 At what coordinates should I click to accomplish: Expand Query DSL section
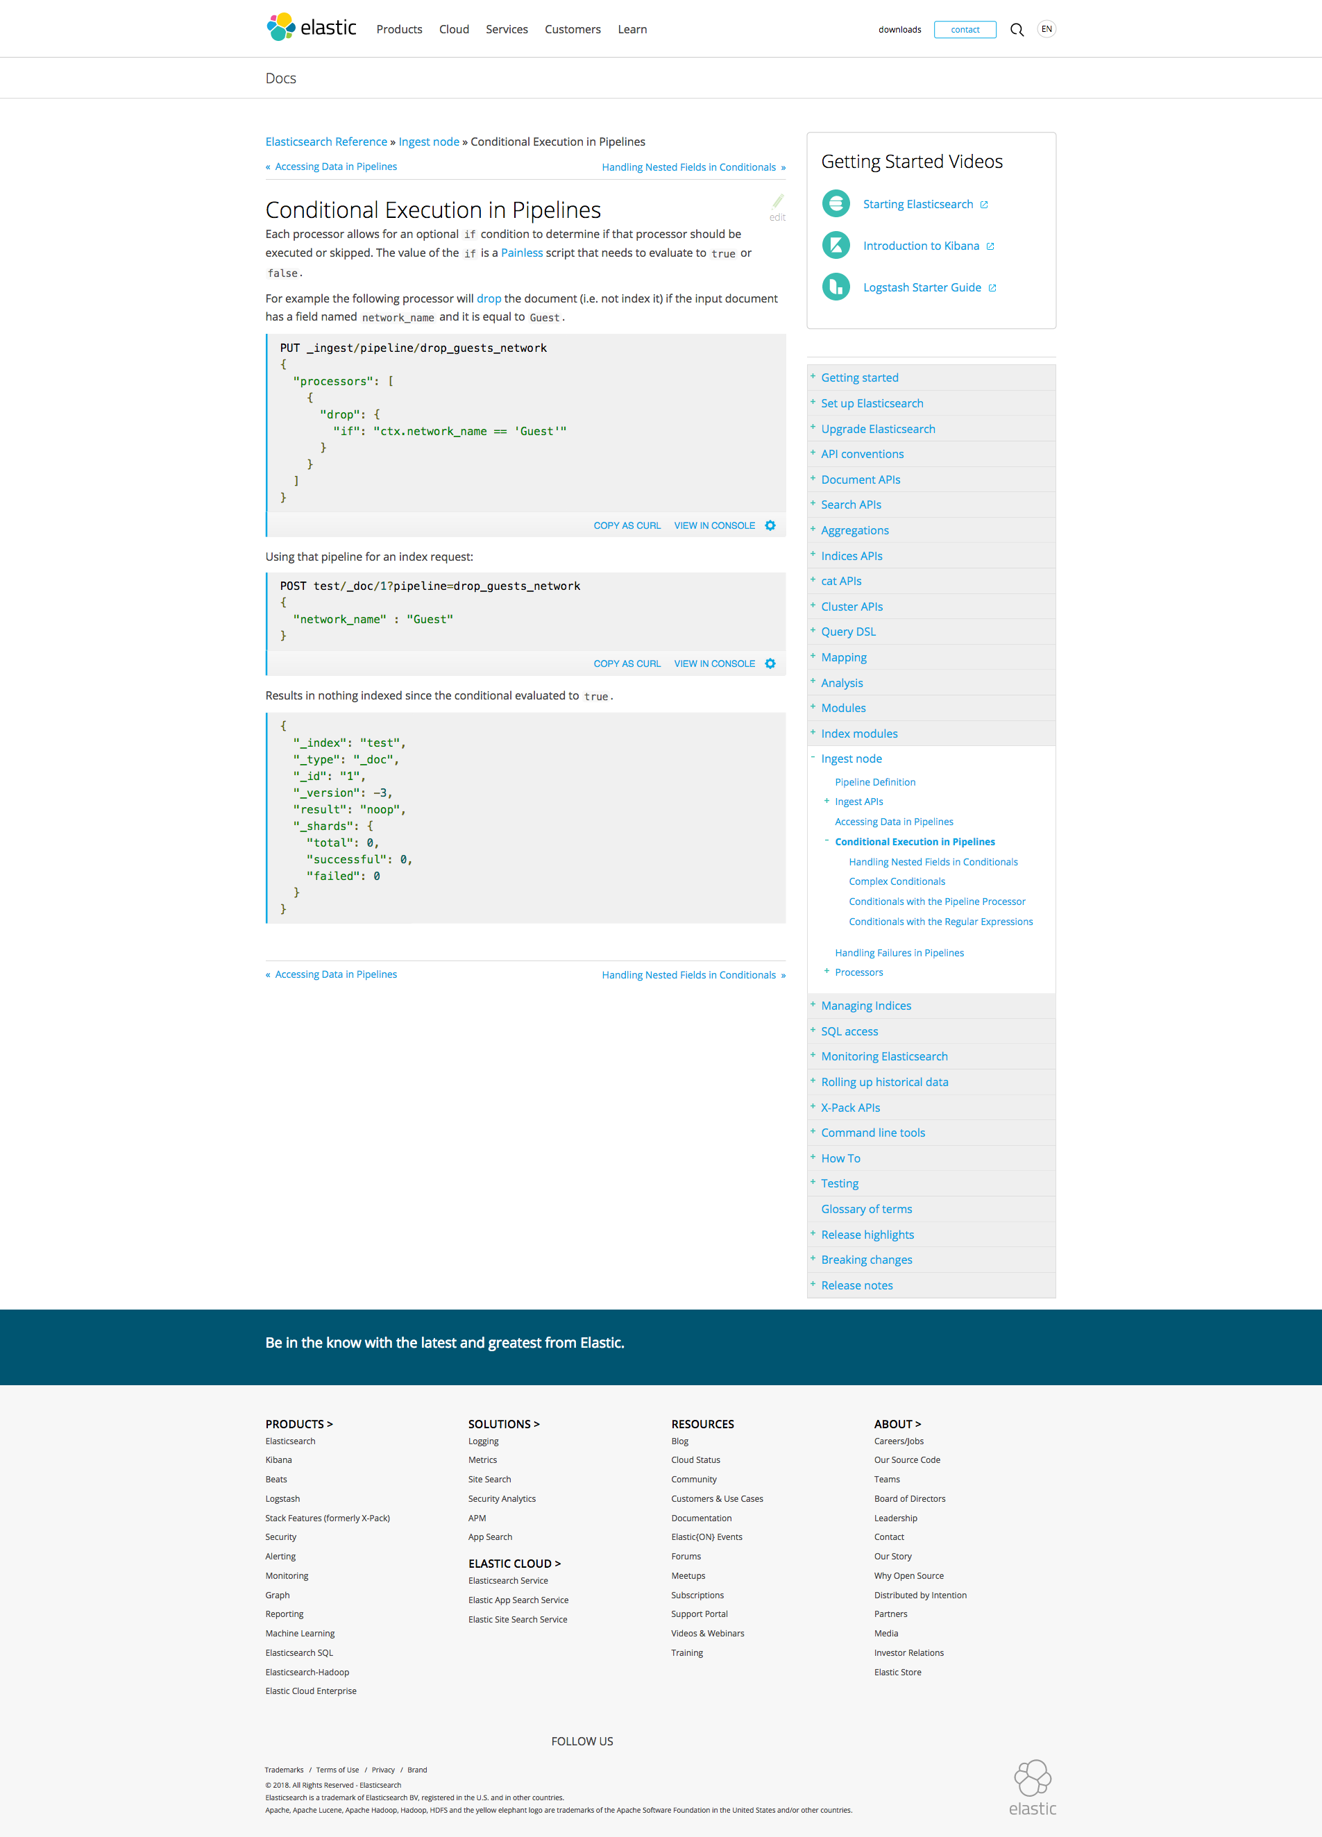pos(813,631)
